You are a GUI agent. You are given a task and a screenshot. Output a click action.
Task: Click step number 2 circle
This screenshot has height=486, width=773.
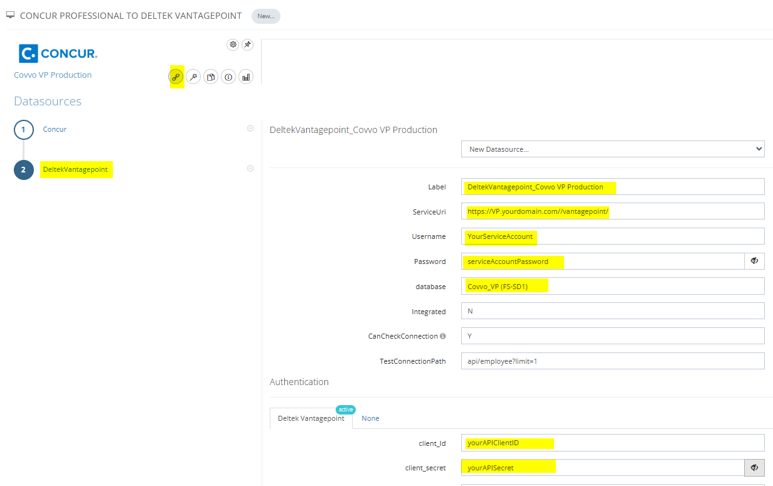[24, 170]
